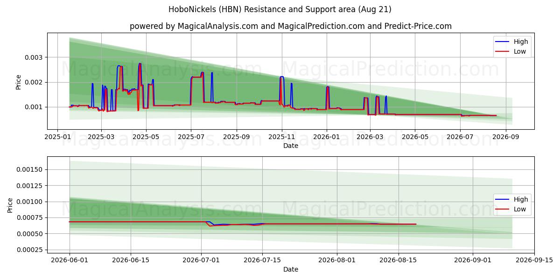The height and width of the screenshot is (280, 560).
Task: Click 'Low' in the lower chart legend
Action: point(520,209)
